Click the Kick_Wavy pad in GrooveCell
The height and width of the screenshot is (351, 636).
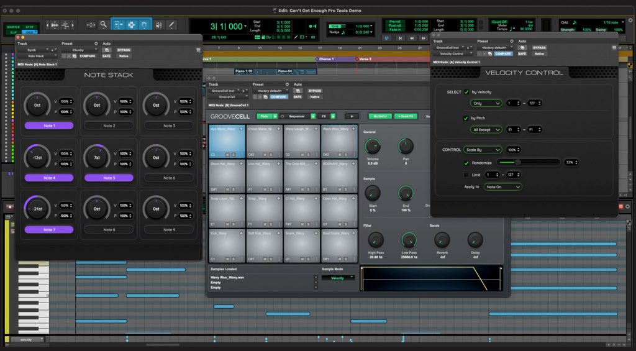pos(227,246)
